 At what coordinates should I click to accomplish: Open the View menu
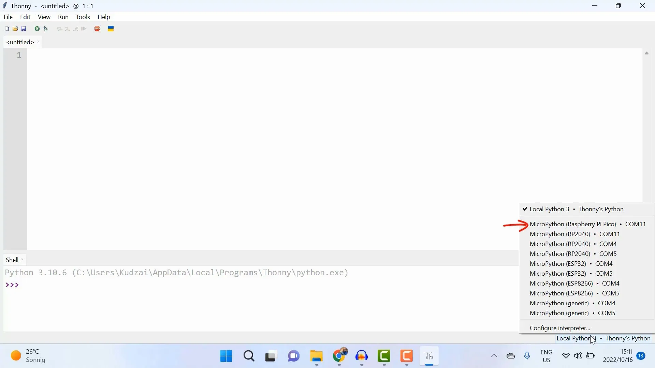tap(44, 17)
